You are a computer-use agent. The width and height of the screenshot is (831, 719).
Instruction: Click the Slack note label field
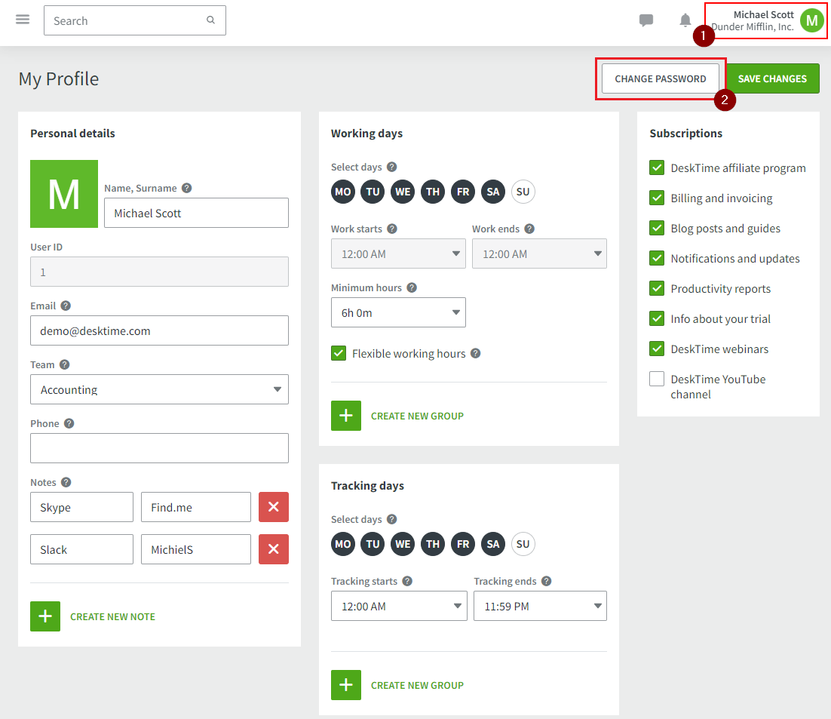click(81, 550)
